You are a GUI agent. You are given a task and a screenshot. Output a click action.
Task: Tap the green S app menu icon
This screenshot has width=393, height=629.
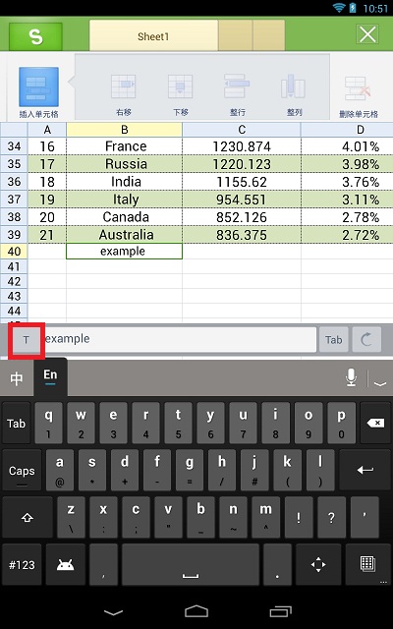tap(35, 36)
